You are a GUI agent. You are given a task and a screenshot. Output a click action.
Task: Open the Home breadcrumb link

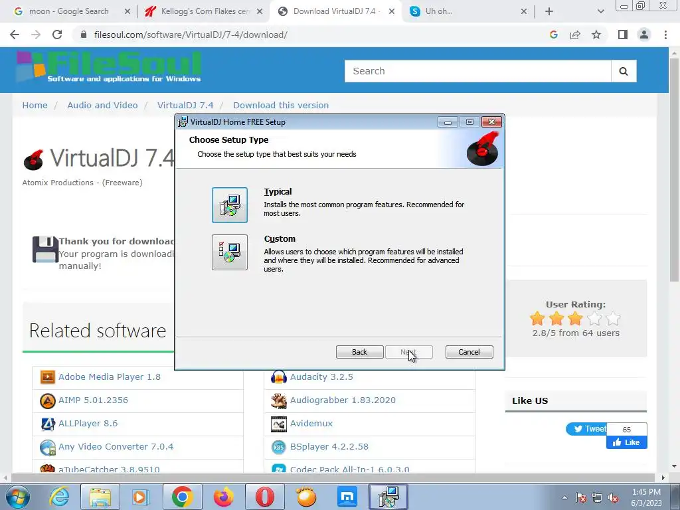click(x=35, y=105)
